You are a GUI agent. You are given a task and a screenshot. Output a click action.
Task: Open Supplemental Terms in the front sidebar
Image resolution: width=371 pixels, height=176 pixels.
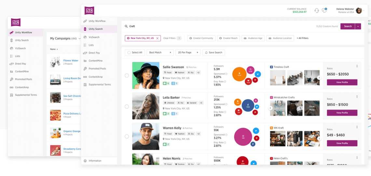coord(99,84)
